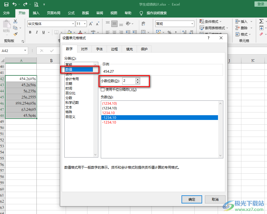Click the merge and center icon
Screen dimensions: 267x214
143,32
